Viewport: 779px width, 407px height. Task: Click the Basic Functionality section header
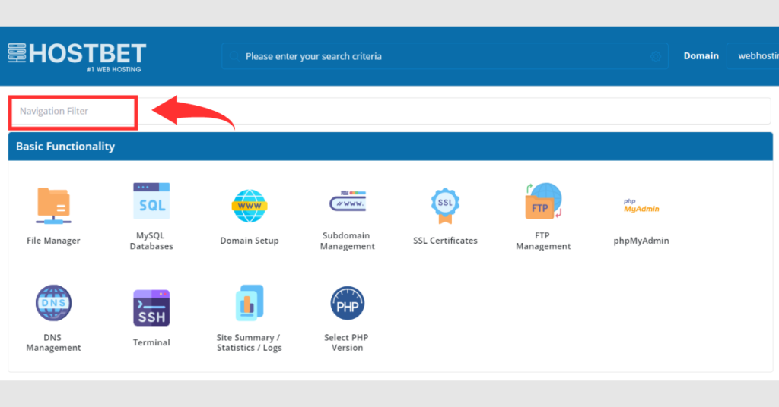tap(390, 147)
